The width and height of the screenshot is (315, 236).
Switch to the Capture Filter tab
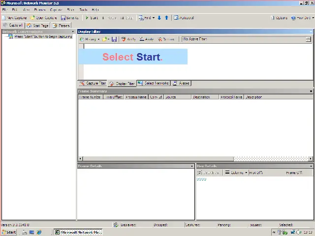click(93, 83)
